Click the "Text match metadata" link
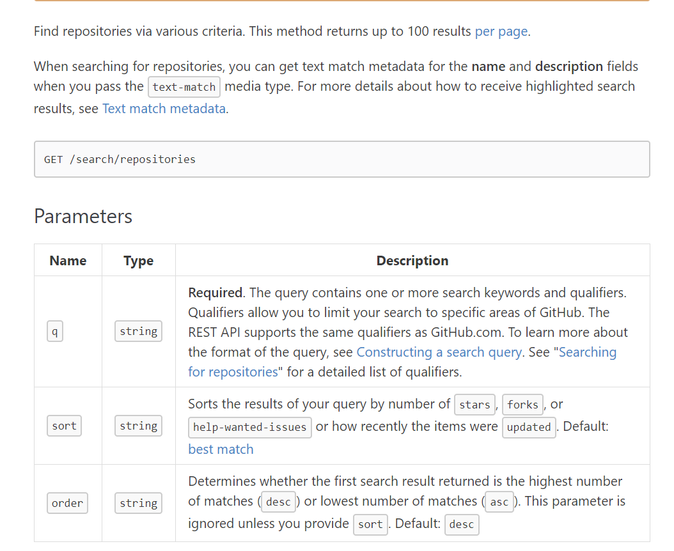This screenshot has width=674, height=551. pos(164,109)
